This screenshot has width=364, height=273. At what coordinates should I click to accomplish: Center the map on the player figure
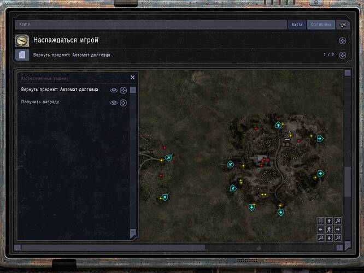[329, 229]
